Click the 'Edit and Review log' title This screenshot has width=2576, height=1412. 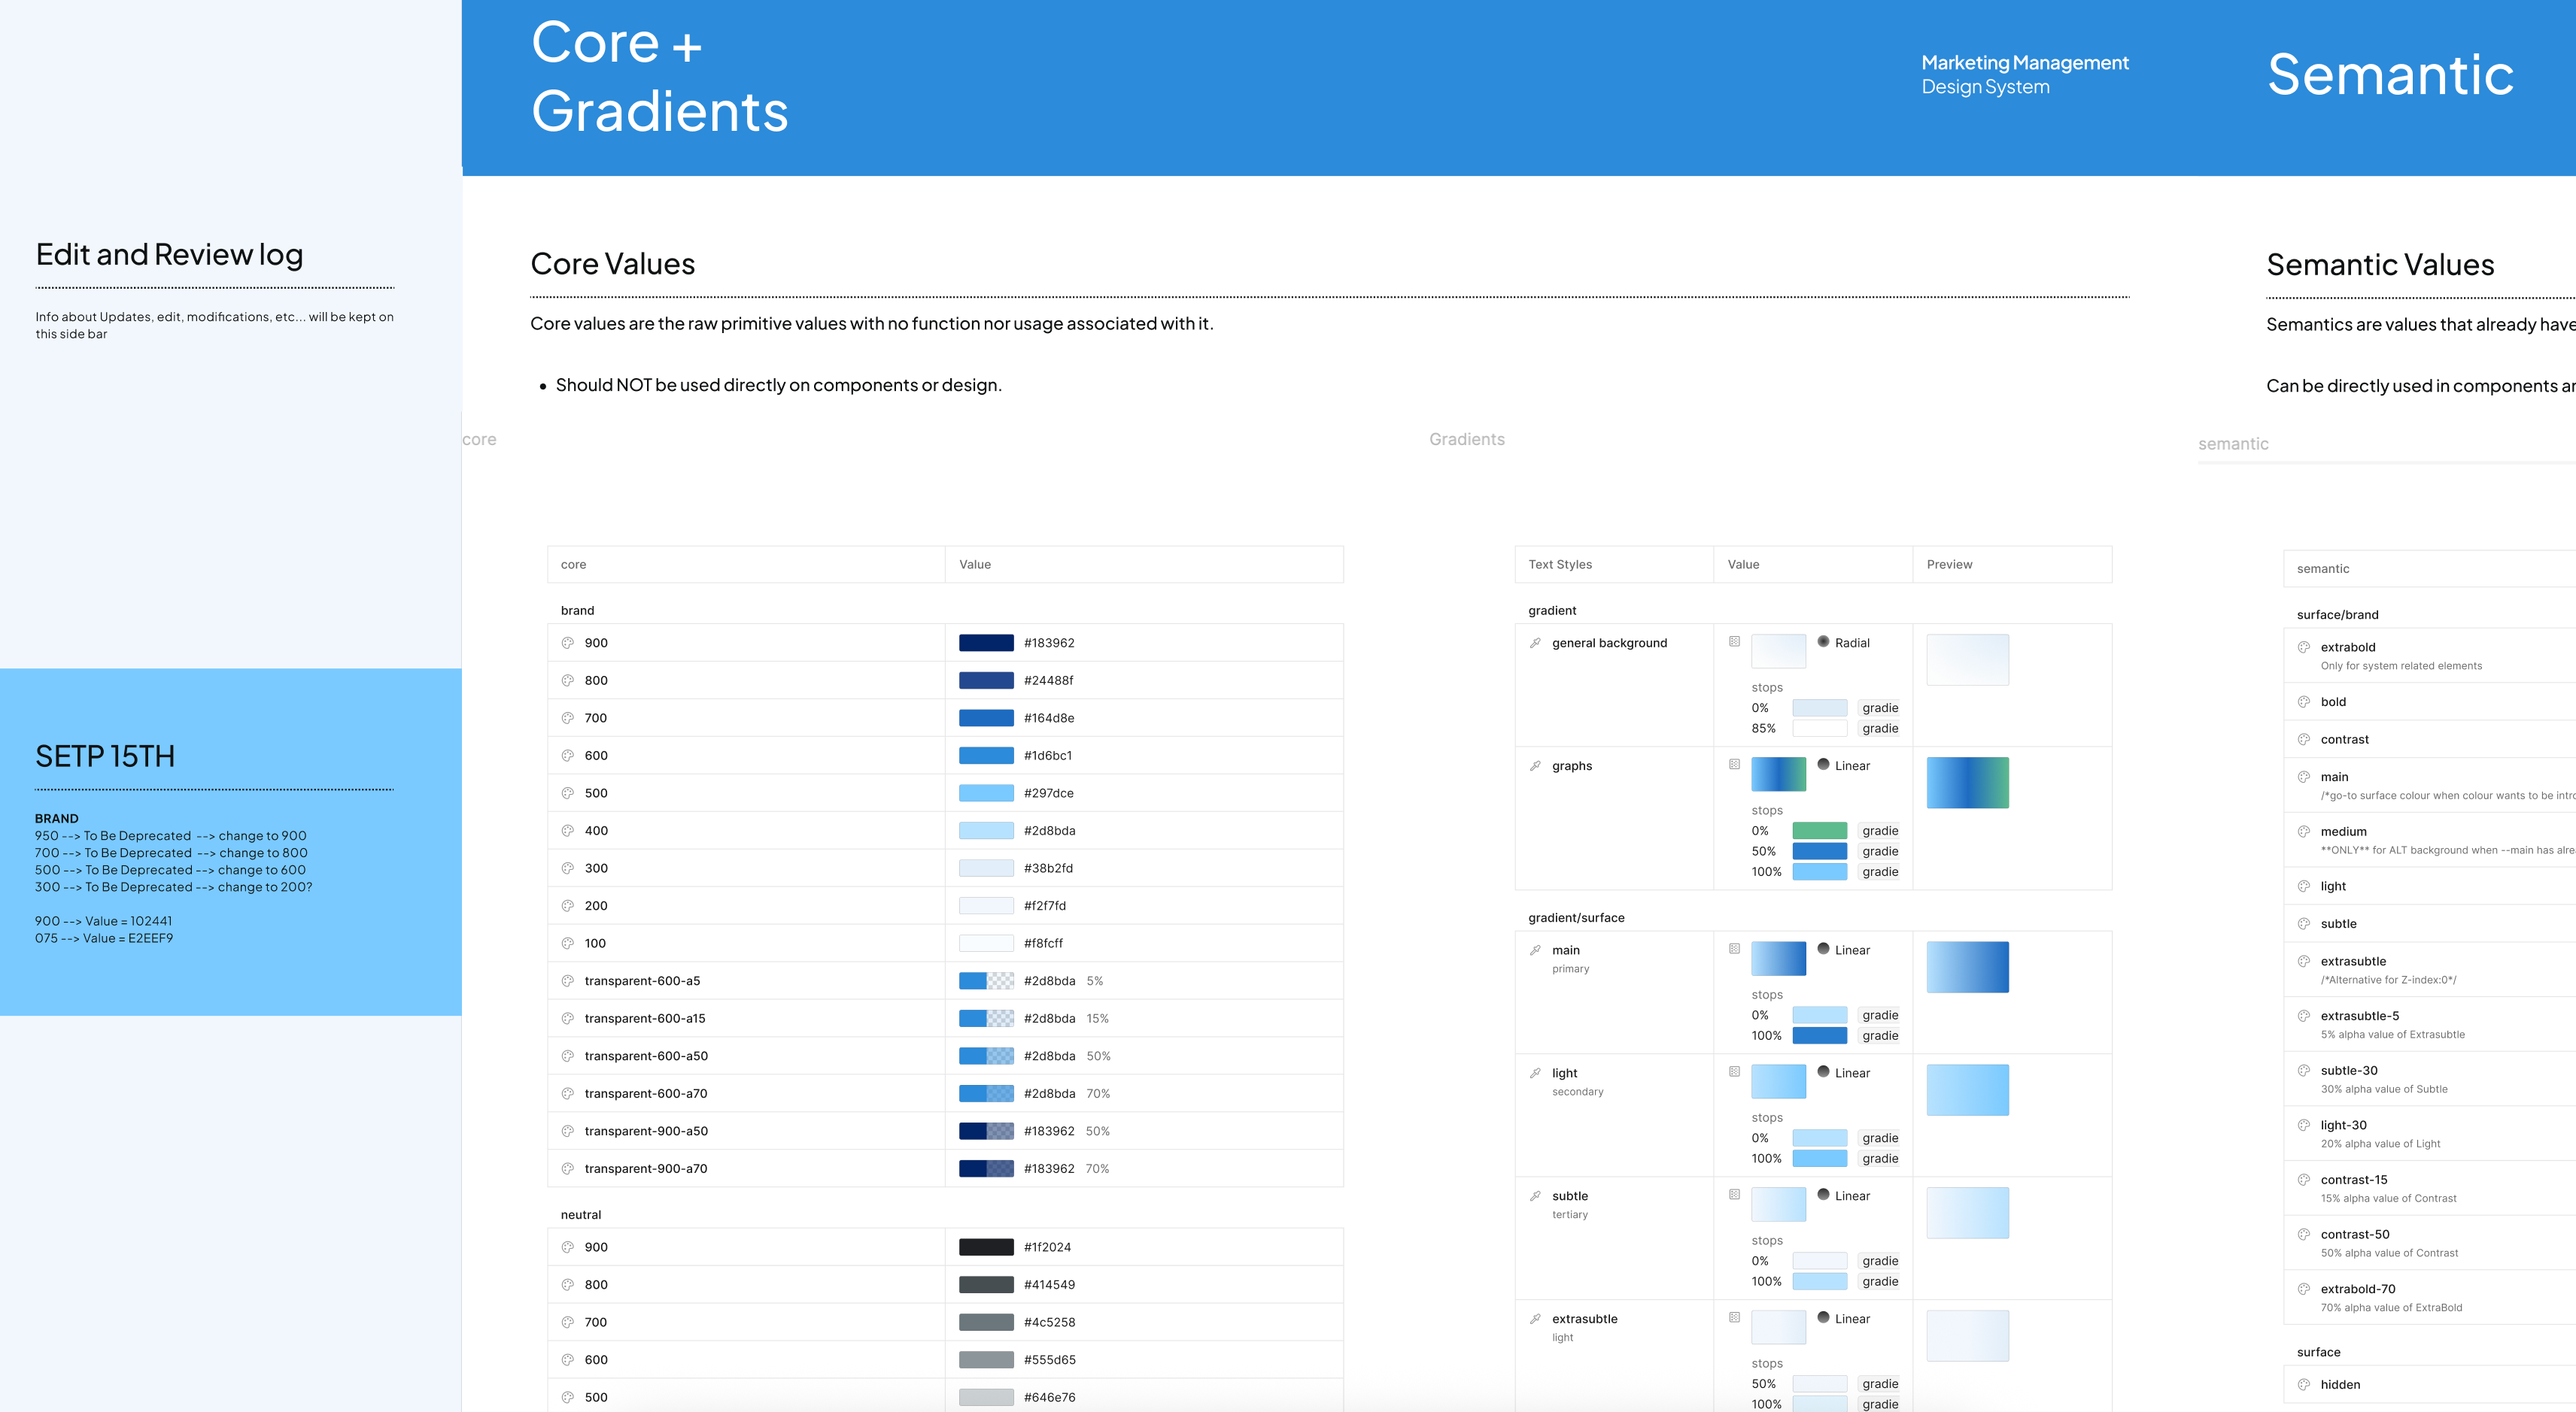[x=169, y=255]
